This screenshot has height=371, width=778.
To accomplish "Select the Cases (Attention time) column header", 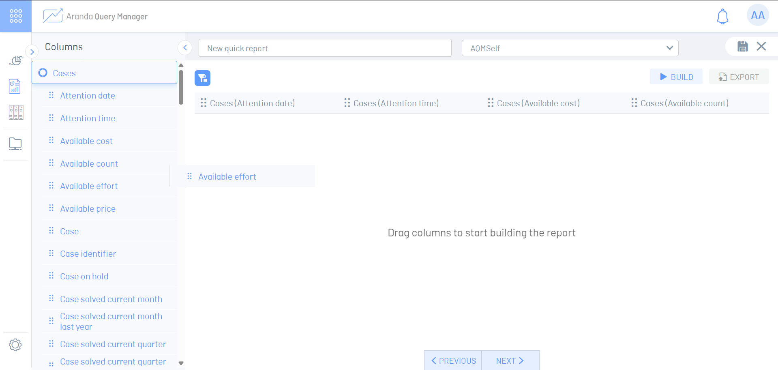I will click(396, 103).
